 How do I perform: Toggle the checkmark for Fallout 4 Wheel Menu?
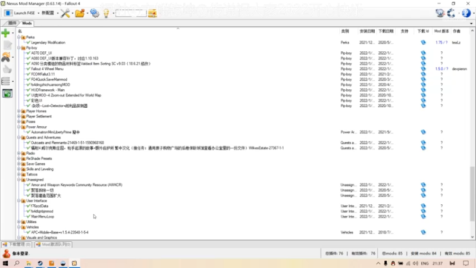[28, 69]
